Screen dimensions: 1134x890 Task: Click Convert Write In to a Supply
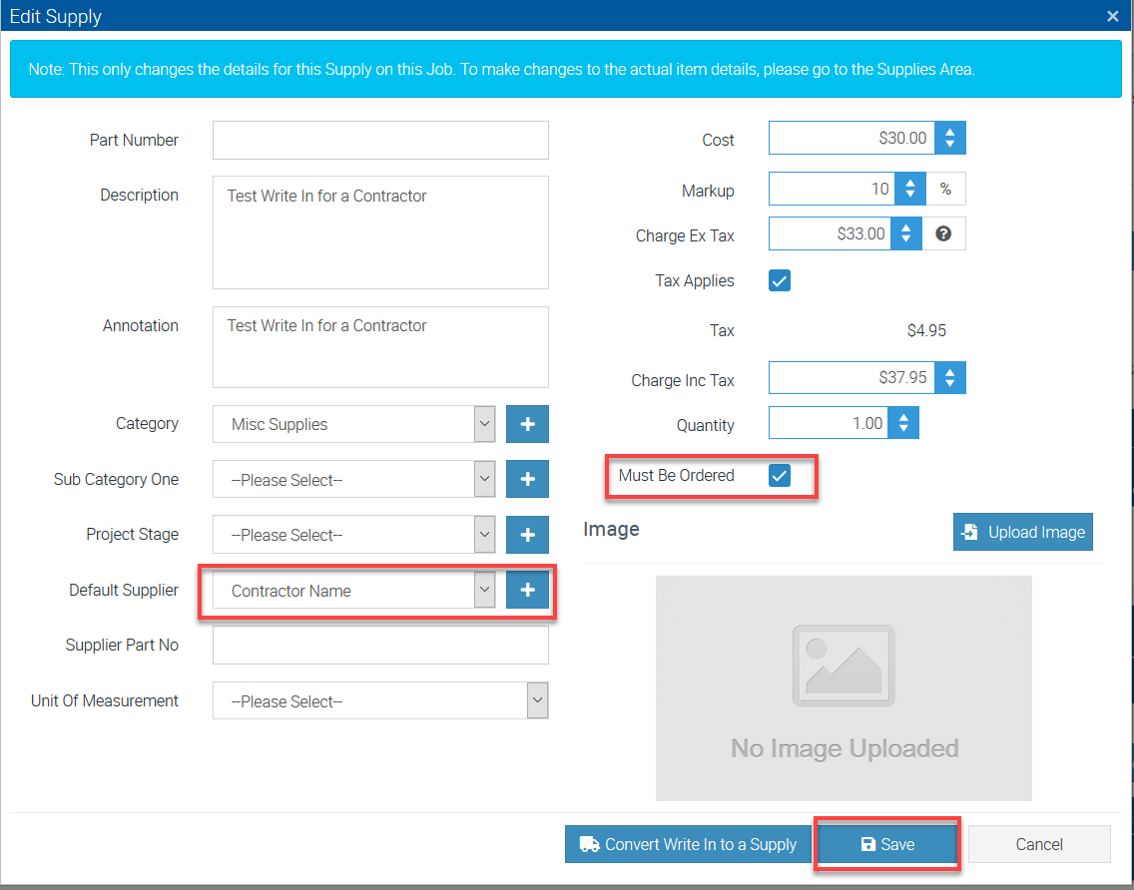[x=688, y=844]
